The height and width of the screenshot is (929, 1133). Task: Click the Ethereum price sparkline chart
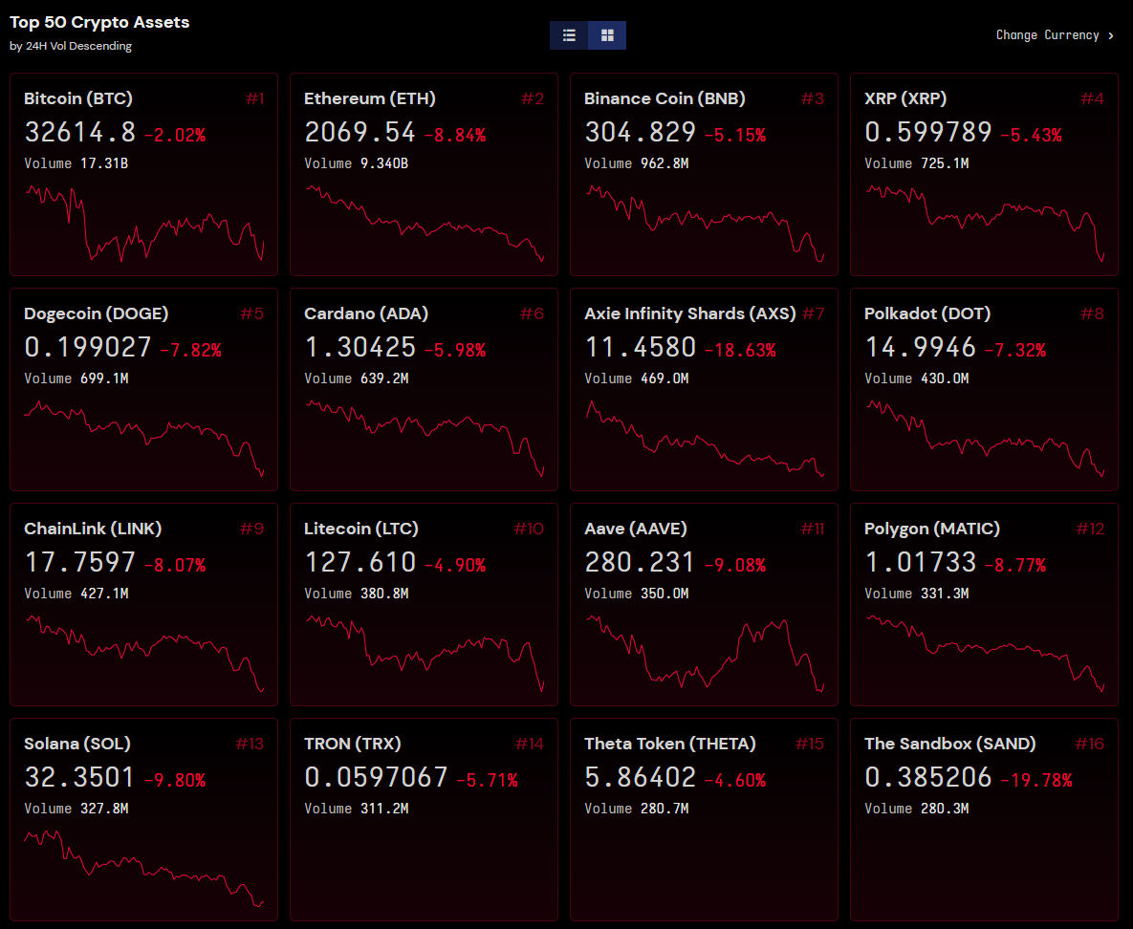coord(425,224)
